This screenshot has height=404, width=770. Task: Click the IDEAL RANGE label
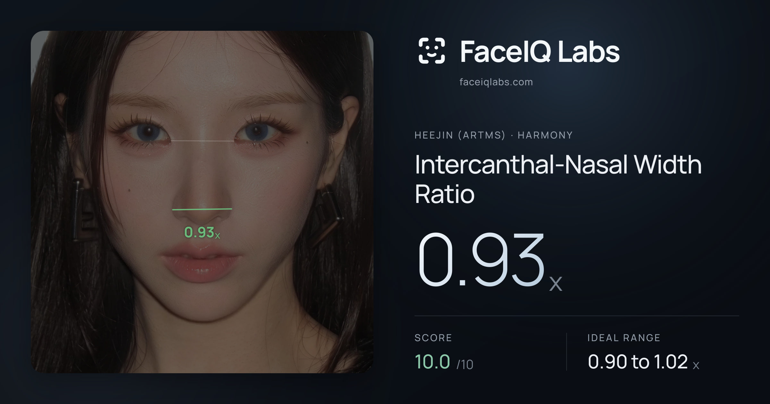point(624,338)
